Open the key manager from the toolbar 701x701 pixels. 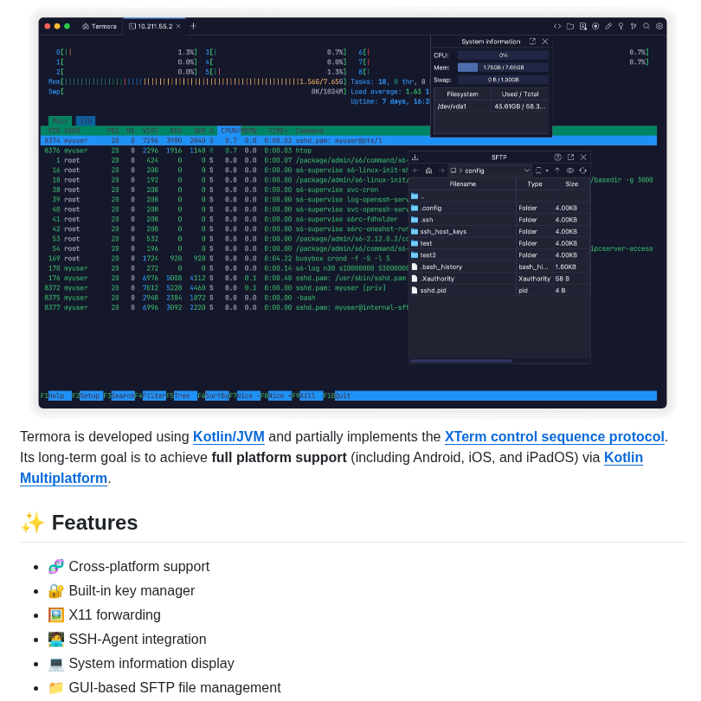point(621,26)
